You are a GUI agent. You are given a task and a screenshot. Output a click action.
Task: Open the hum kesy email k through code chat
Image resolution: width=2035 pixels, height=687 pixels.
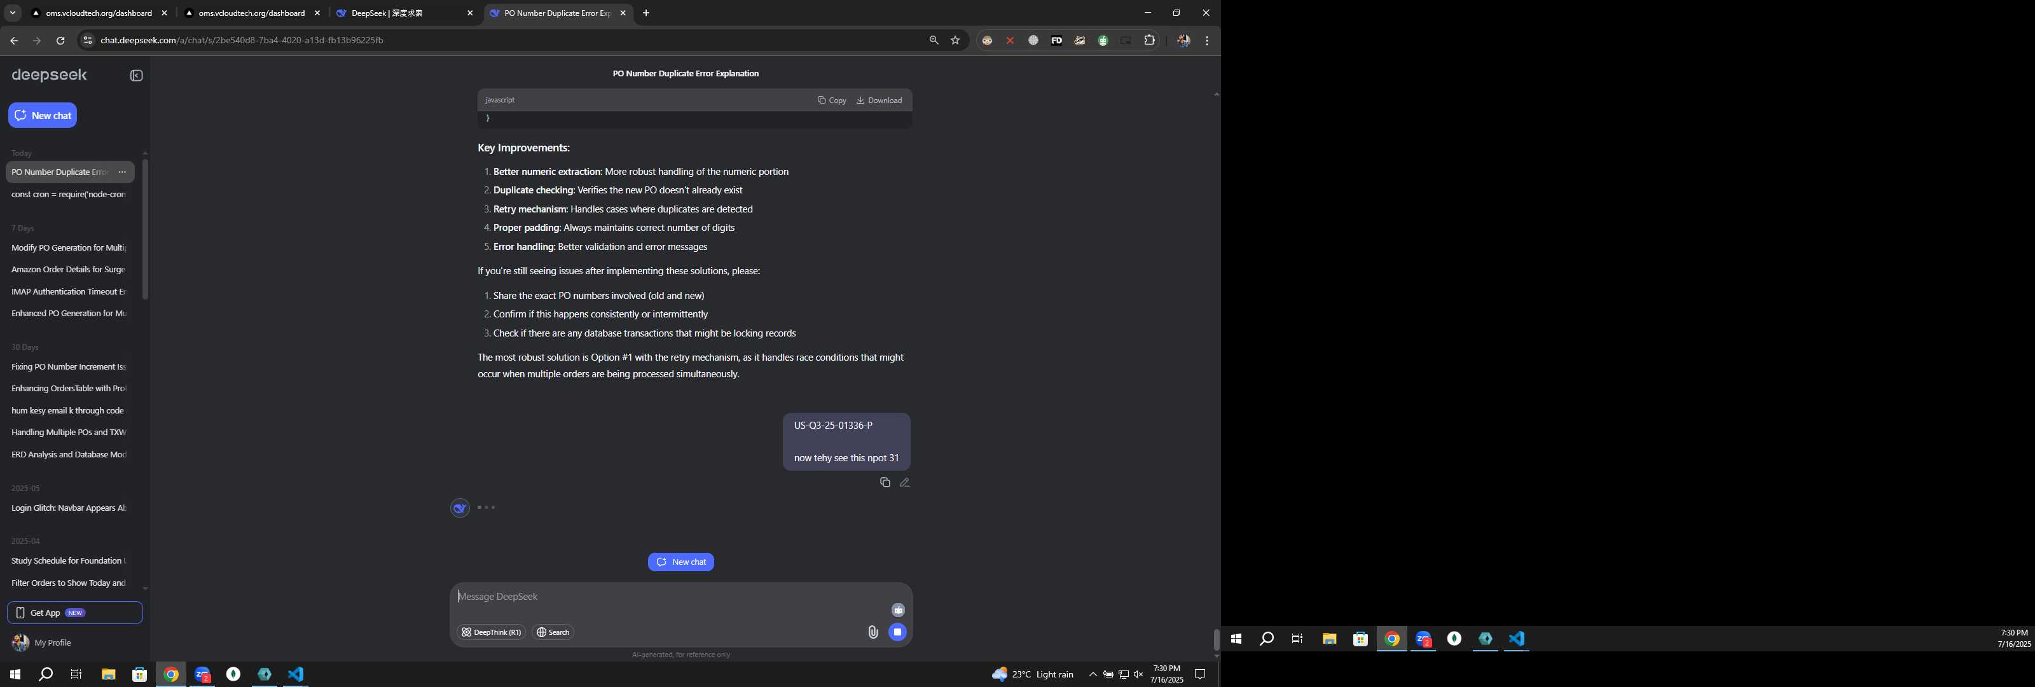click(x=69, y=411)
